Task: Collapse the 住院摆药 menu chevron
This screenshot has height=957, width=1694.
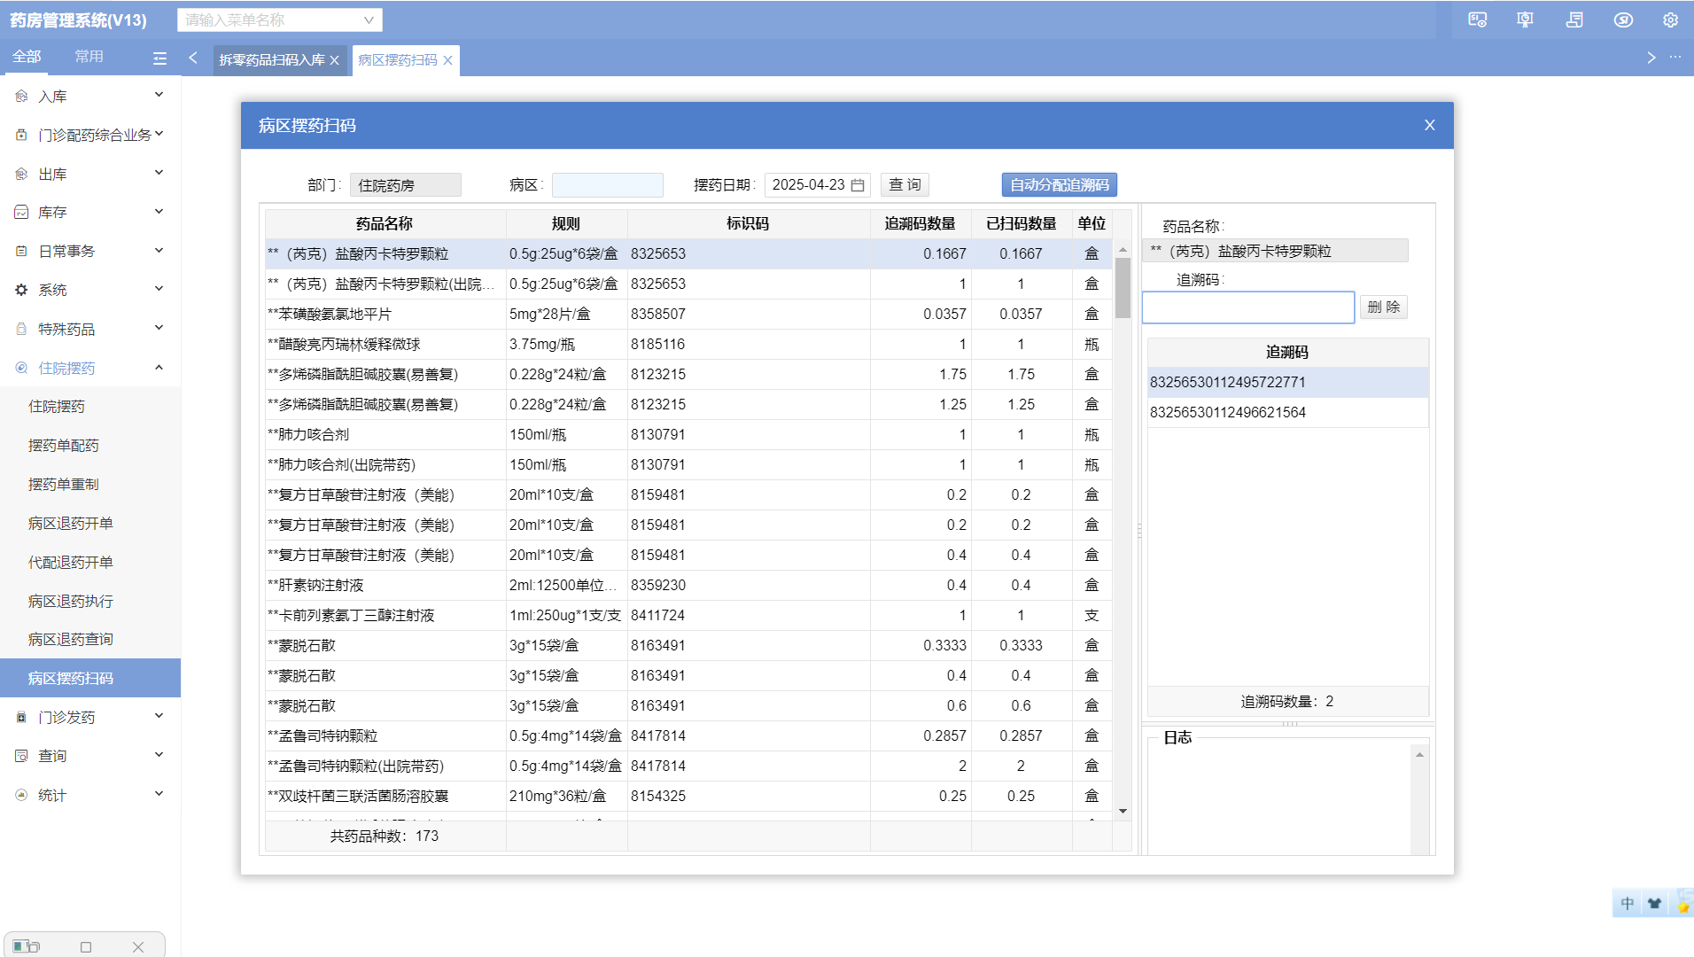Action: 159,367
